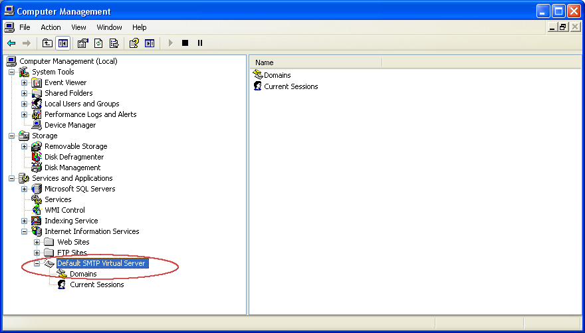The width and height of the screenshot is (585, 333).
Task: Open Help using the toolbar icon
Action: coord(134,43)
